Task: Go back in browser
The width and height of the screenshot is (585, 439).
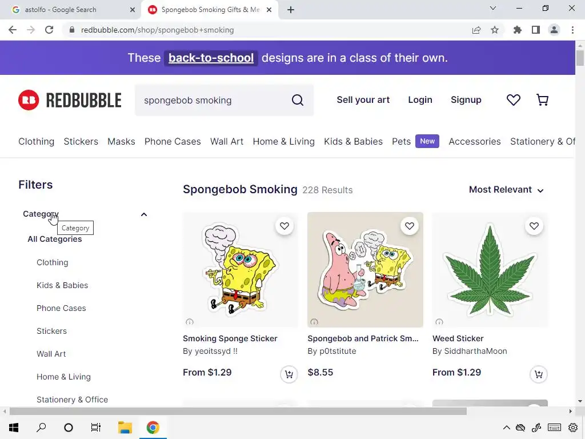Action: click(x=13, y=30)
